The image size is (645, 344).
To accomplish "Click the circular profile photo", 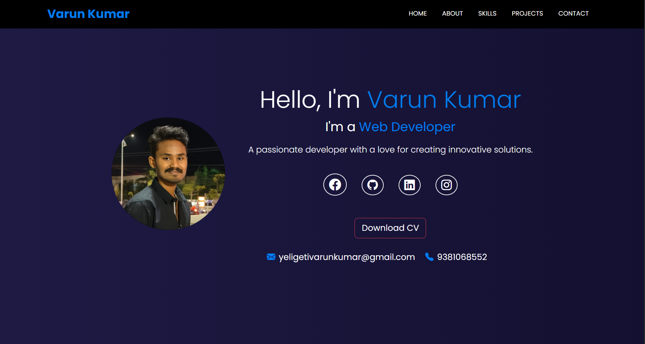I will (168, 174).
